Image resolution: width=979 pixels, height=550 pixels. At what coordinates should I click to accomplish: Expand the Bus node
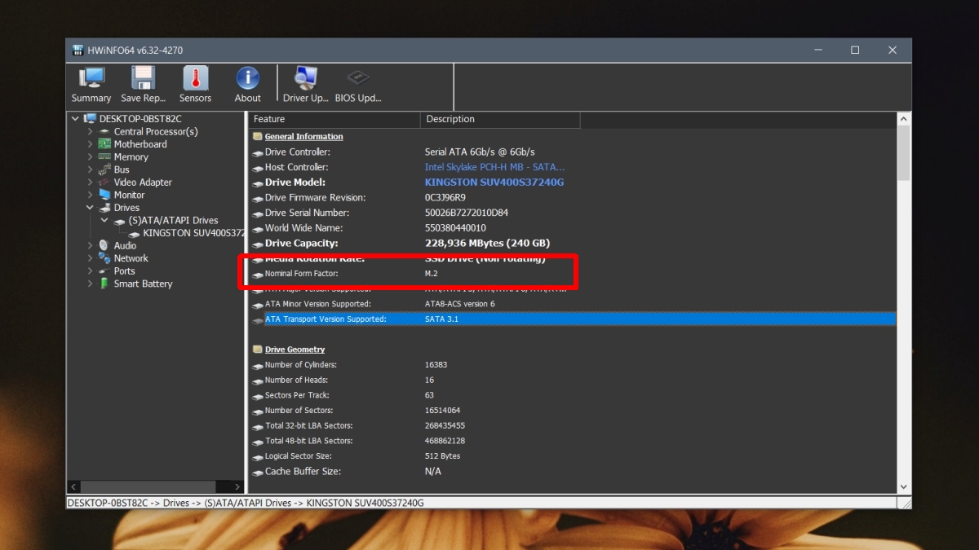(91, 169)
